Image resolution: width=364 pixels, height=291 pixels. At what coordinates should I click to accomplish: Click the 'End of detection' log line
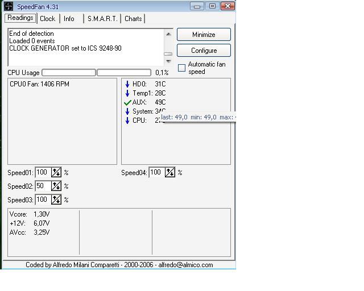click(31, 34)
